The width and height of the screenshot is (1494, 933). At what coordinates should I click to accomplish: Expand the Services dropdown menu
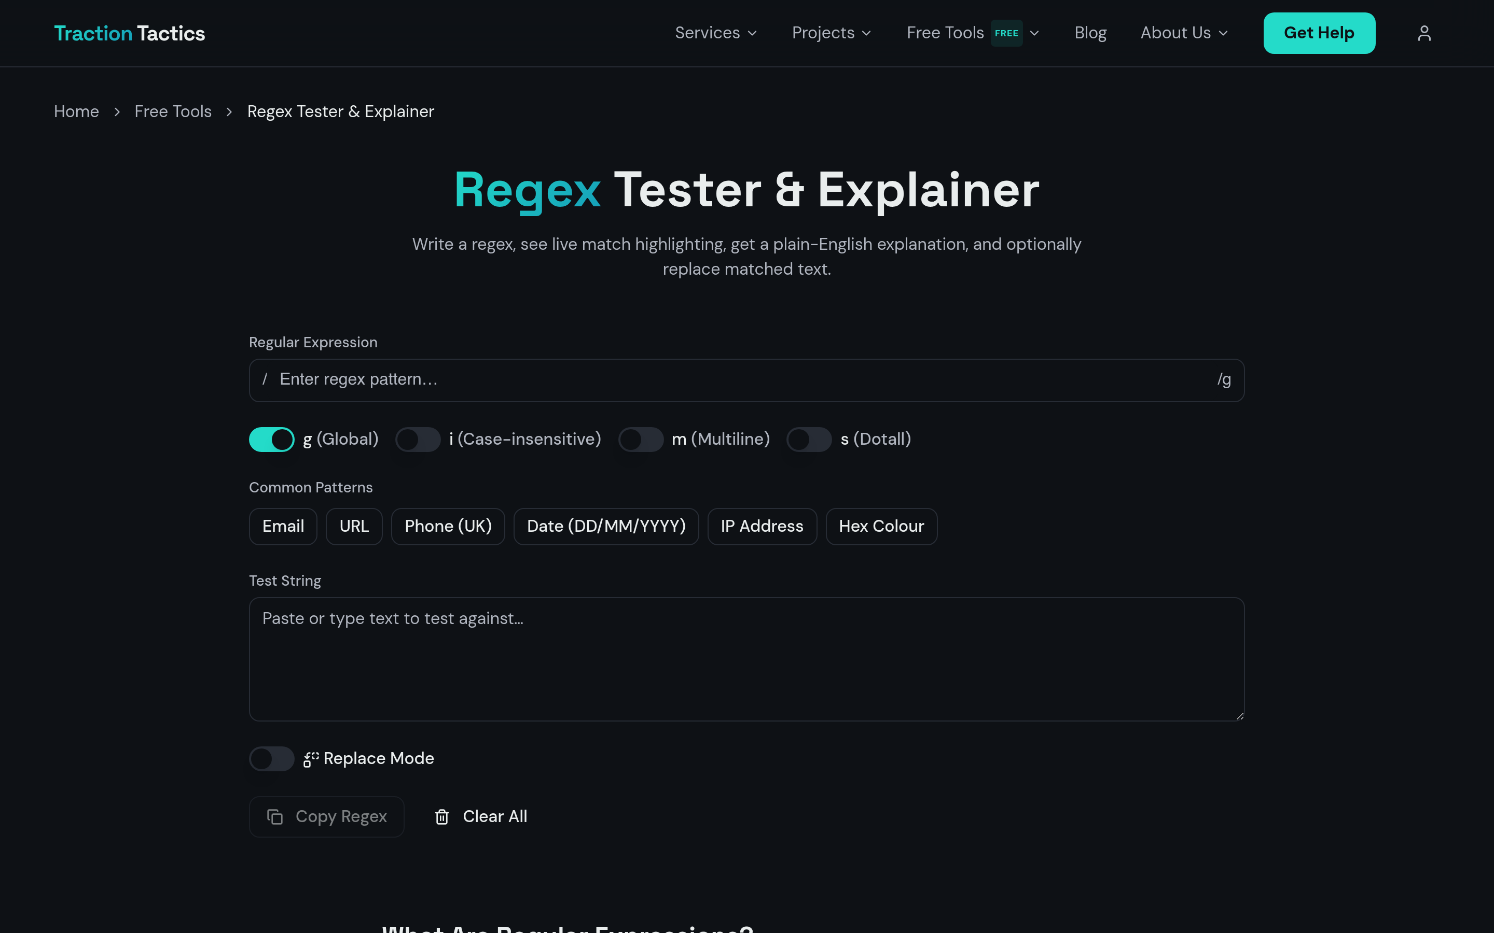tap(716, 33)
